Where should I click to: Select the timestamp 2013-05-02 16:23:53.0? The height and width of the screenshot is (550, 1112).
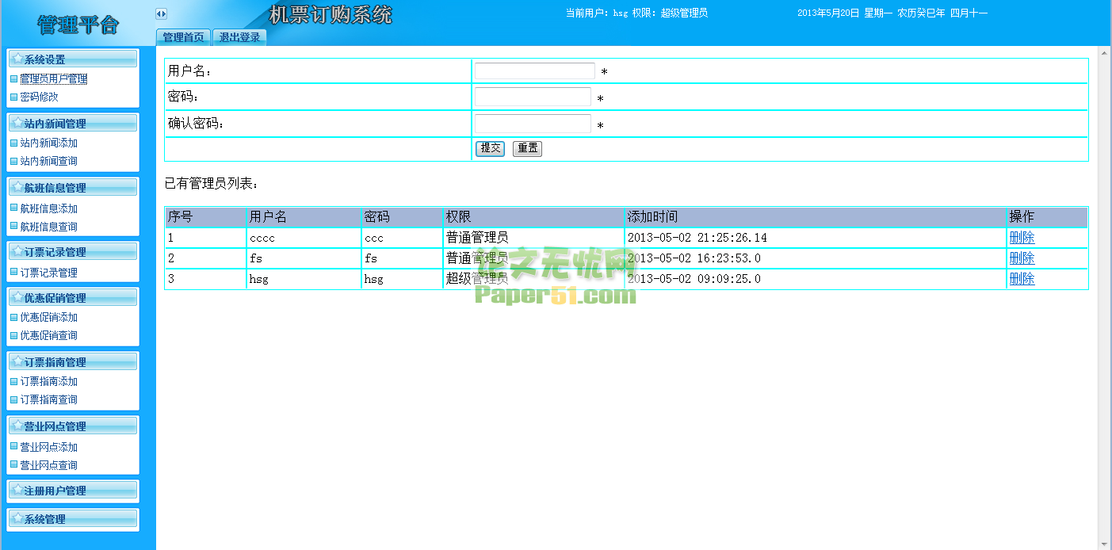[694, 258]
